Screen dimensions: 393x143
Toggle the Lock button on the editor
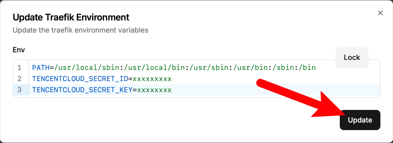point(352,57)
